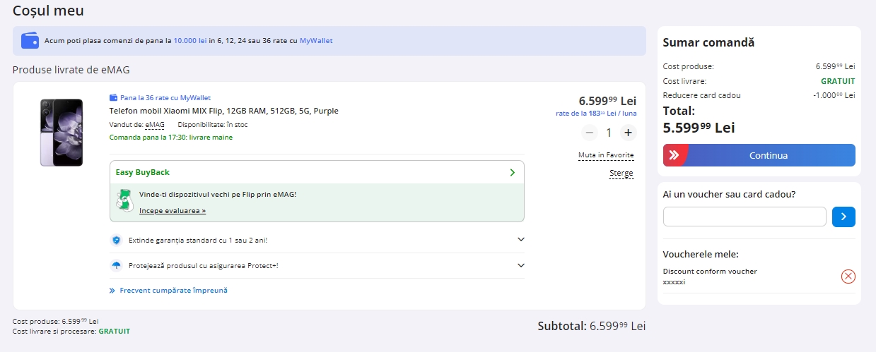Increase product quantity with plus button

click(x=628, y=133)
